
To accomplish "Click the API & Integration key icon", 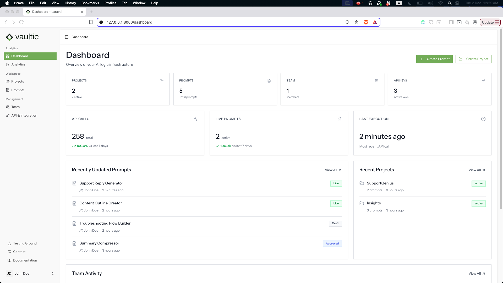I will coord(8,116).
